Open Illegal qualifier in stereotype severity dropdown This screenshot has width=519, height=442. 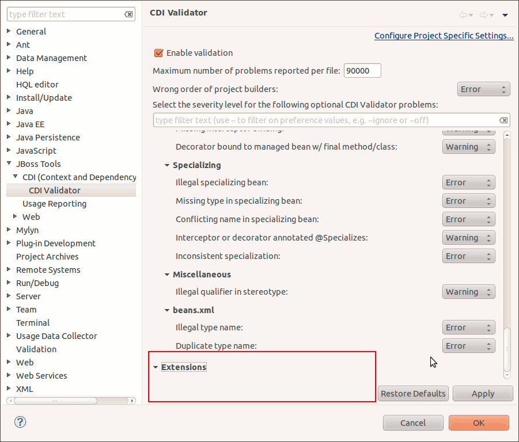click(469, 292)
